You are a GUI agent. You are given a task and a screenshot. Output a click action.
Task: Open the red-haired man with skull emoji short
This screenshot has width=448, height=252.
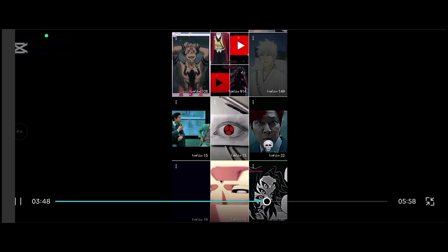(268, 128)
